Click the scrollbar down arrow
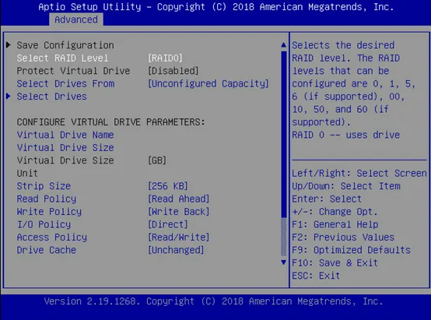This screenshot has width=431, height=320. [284, 262]
